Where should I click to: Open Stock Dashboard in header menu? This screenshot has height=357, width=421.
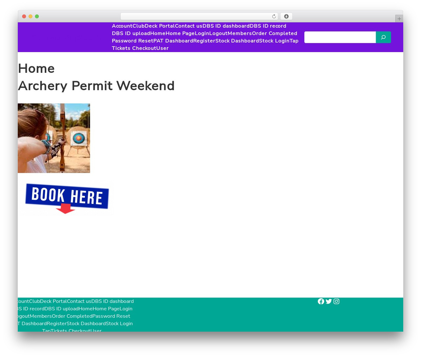237,41
